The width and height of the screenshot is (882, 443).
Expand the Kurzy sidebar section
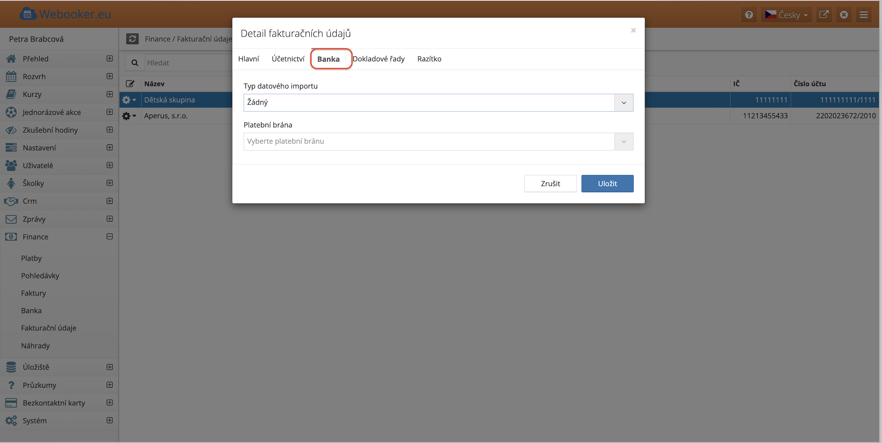click(110, 94)
